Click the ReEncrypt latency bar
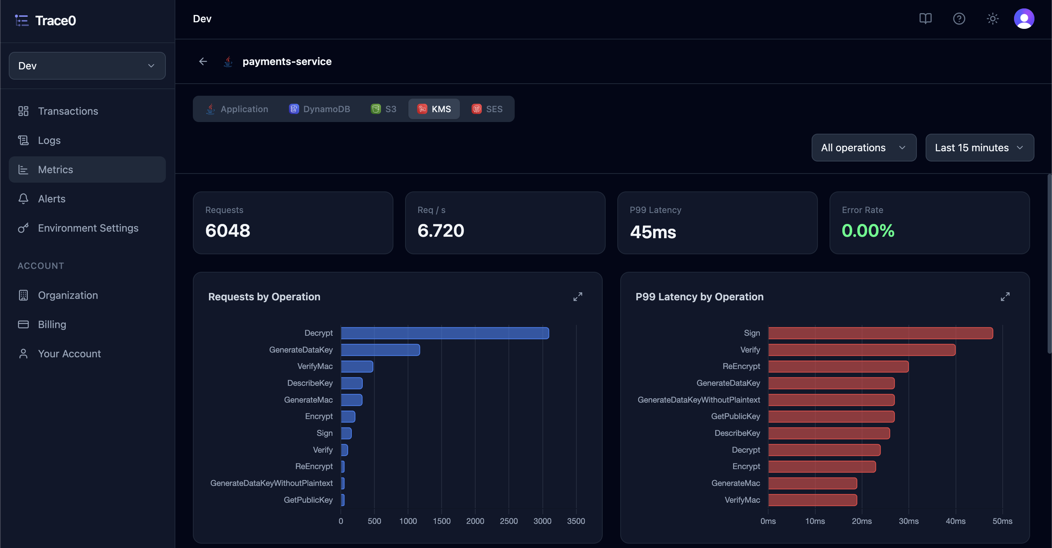 tap(838, 366)
